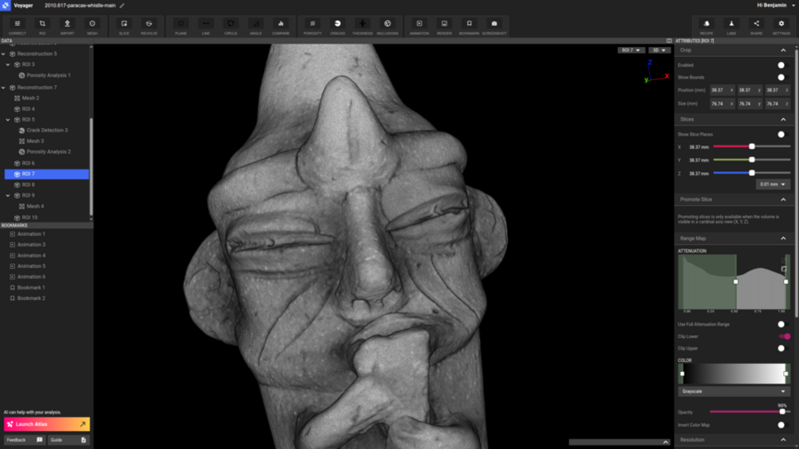The image size is (799, 449).
Task: Activate the Revolve tool
Action: click(149, 27)
